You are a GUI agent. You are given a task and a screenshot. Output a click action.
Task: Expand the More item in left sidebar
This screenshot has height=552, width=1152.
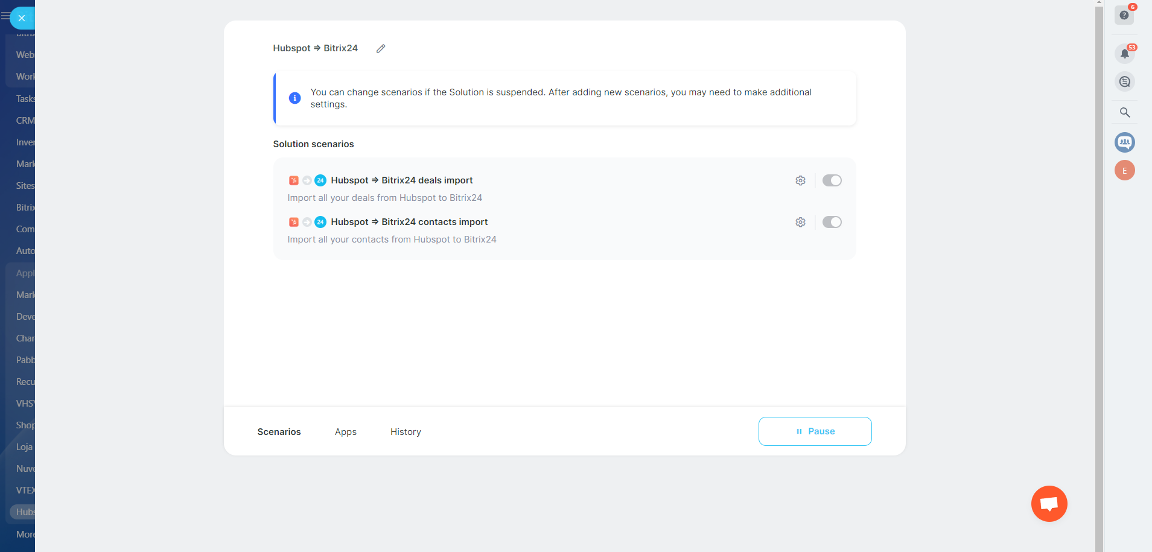[x=25, y=535]
